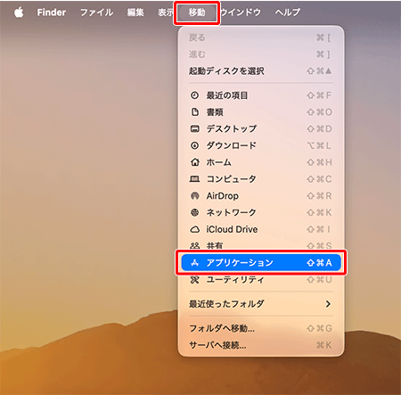
Task: Choose ユーティリティ label in menu
Action: point(235,279)
